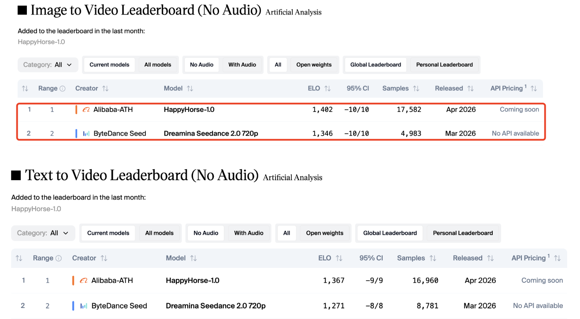Open HappyHorse-1.0 link under Image to Video heading
The height and width of the screenshot is (319, 580).
click(41, 42)
